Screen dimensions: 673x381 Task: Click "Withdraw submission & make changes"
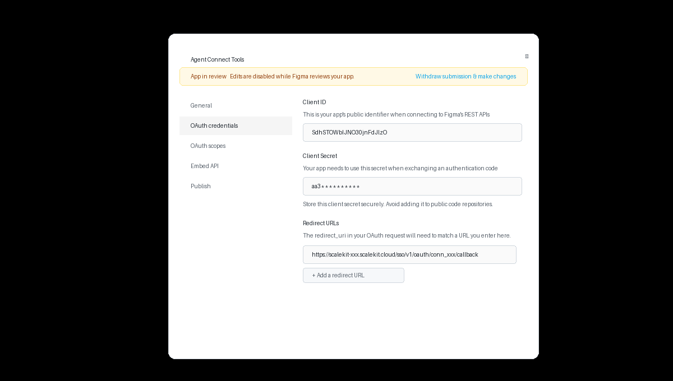point(465,76)
